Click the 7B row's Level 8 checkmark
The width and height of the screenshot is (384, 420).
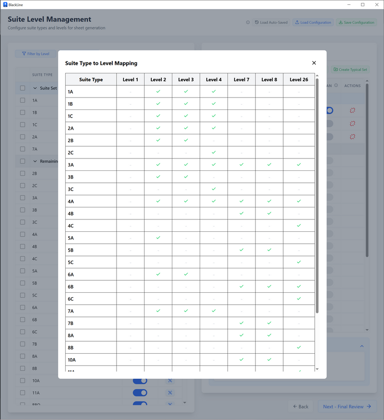click(x=269, y=323)
